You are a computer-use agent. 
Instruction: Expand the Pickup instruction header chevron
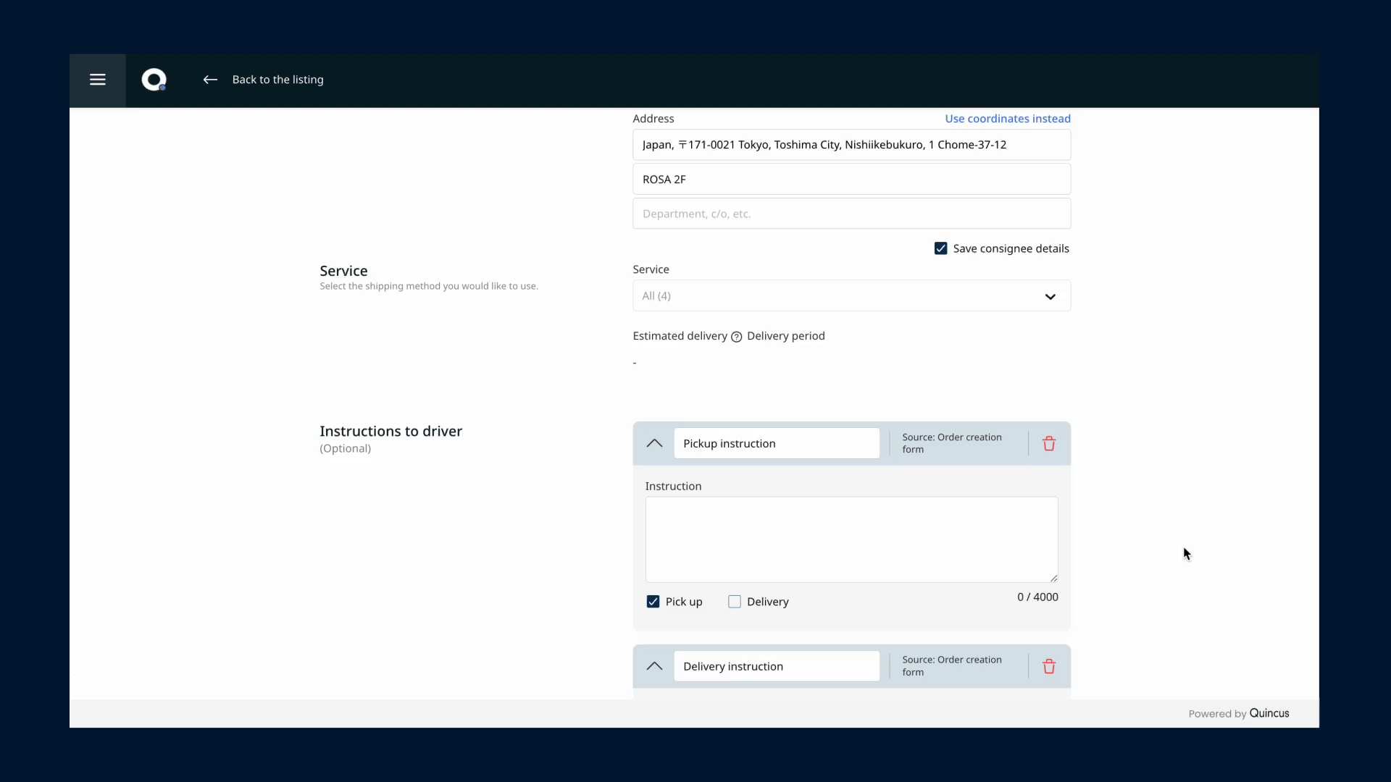(653, 443)
